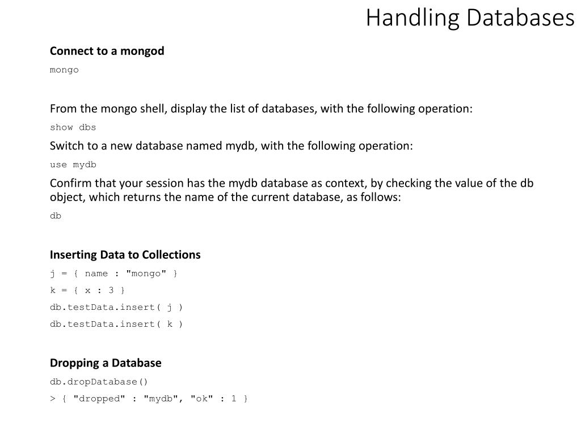Screen dimensions: 581x435
Task: Click the db.testData.insert( j ) command
Action: pyautogui.click(x=116, y=308)
